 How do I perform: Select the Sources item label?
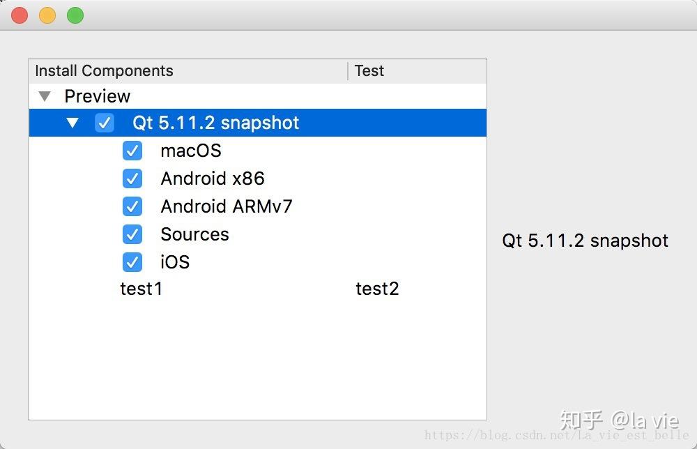[194, 234]
